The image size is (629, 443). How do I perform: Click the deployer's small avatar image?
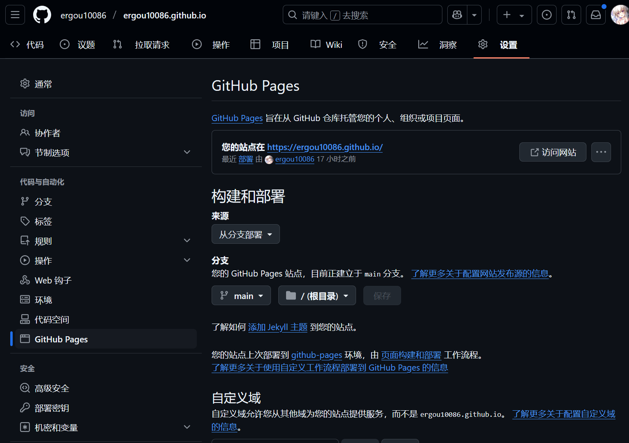pyautogui.click(x=269, y=160)
